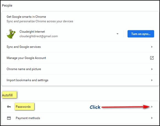Click the Passwords row arrow chevron

pos(152,107)
